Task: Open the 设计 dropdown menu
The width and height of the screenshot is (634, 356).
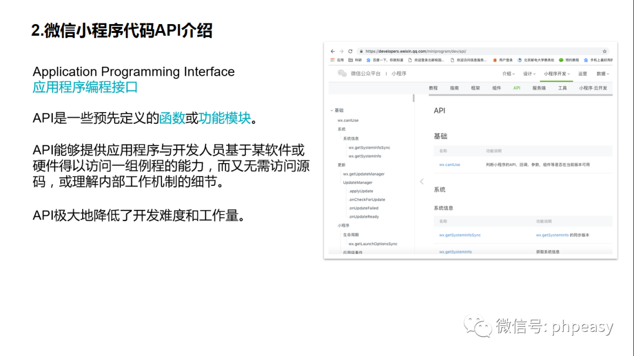Action: [530, 73]
